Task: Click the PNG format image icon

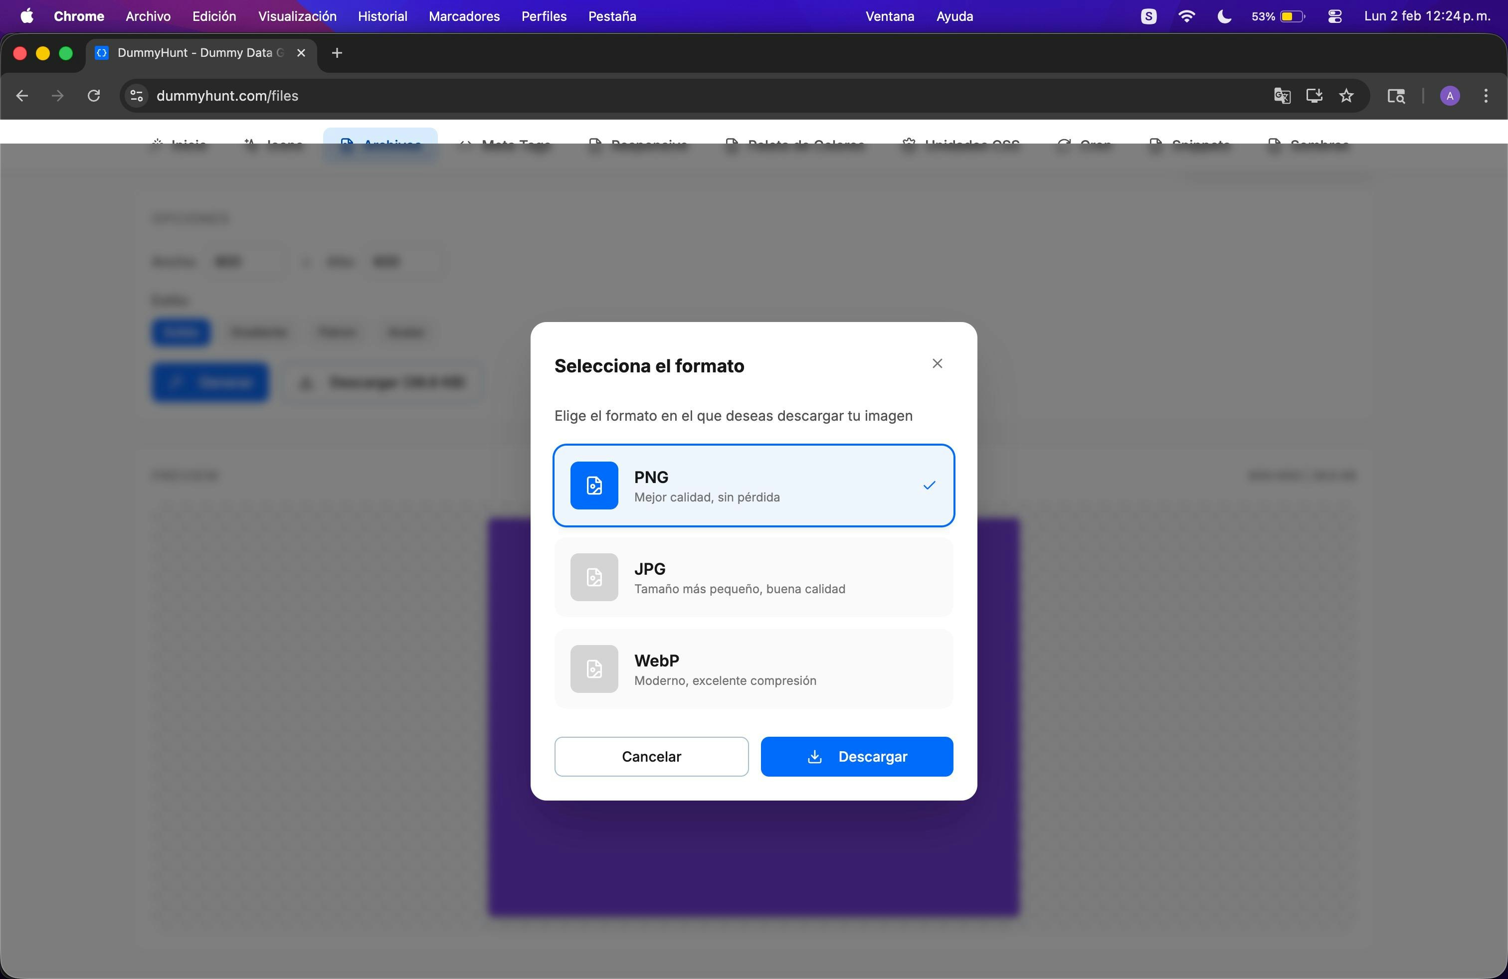Action: click(x=594, y=485)
